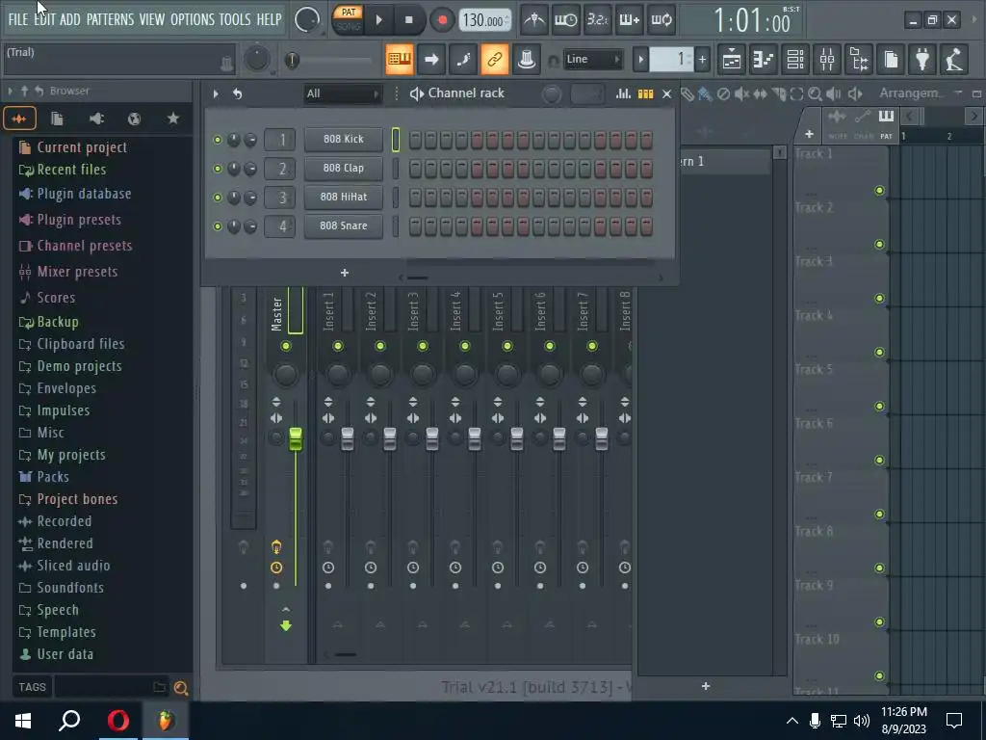The height and width of the screenshot is (740, 986).
Task: Open the PATTERNS menu
Action: point(110,19)
